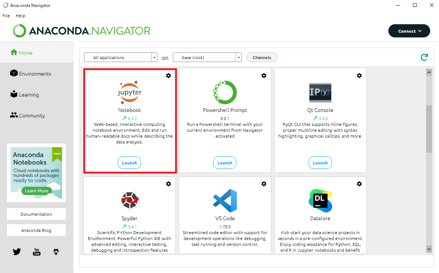
Task: Open settings gear on VS Code card
Action: coord(264,184)
